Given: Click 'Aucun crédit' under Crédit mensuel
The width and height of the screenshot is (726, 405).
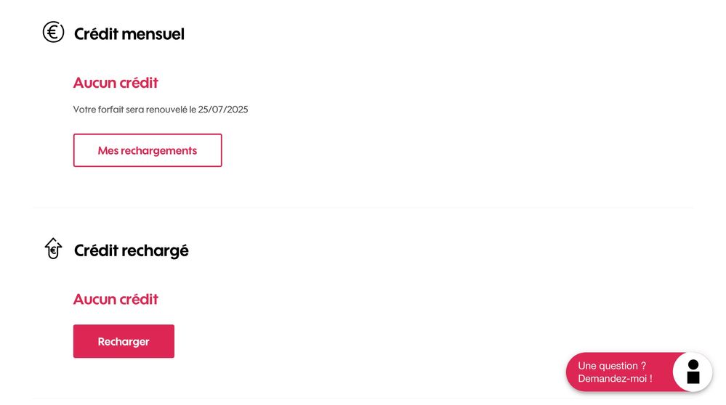Looking at the screenshot, I should 116,83.
